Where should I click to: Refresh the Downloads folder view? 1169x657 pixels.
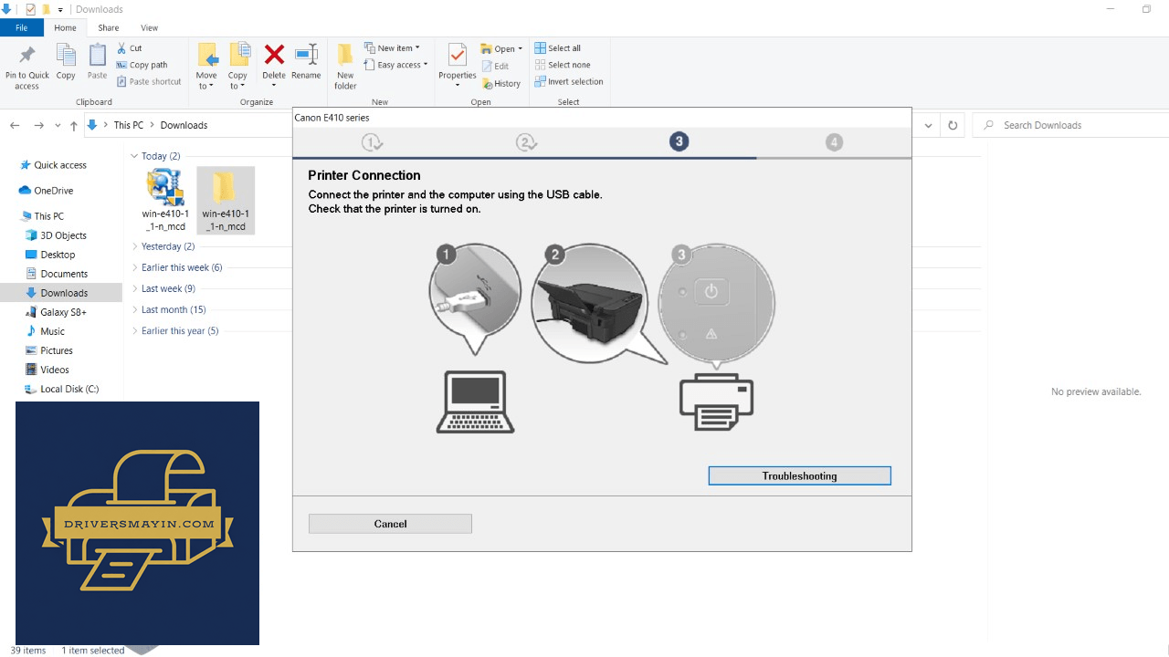pyautogui.click(x=953, y=125)
